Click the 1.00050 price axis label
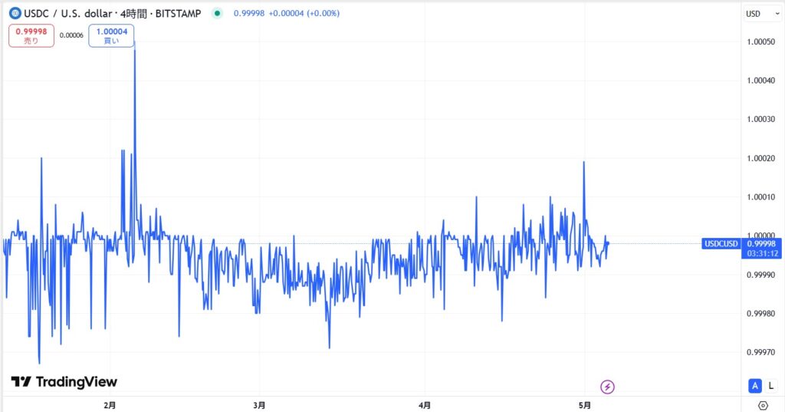 [x=761, y=41]
